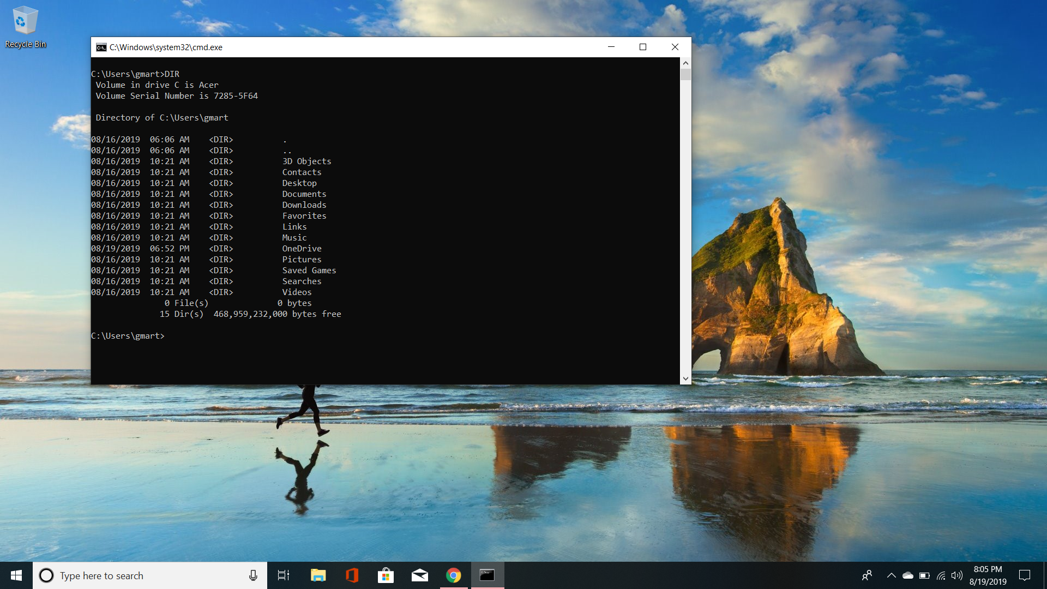This screenshot has width=1047, height=589.
Task: Open the Windows Start menu
Action: [16, 575]
